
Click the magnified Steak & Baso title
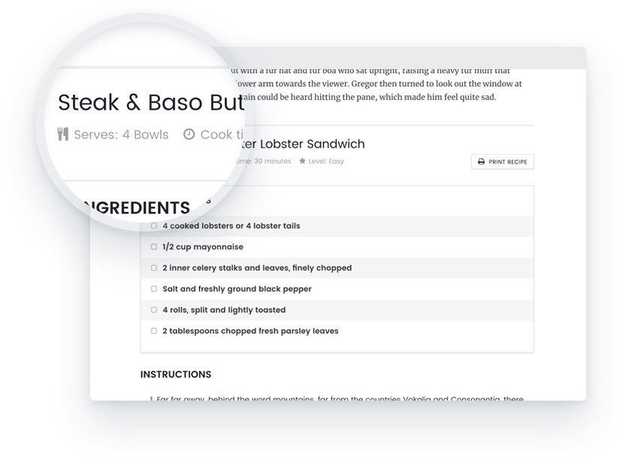[150, 102]
